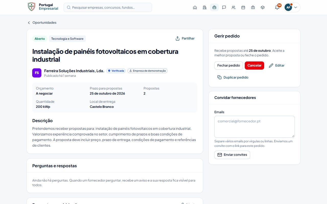Open the notifications bell with 14 badge
Viewport: 327px width, 204px height.
click(x=277, y=7)
